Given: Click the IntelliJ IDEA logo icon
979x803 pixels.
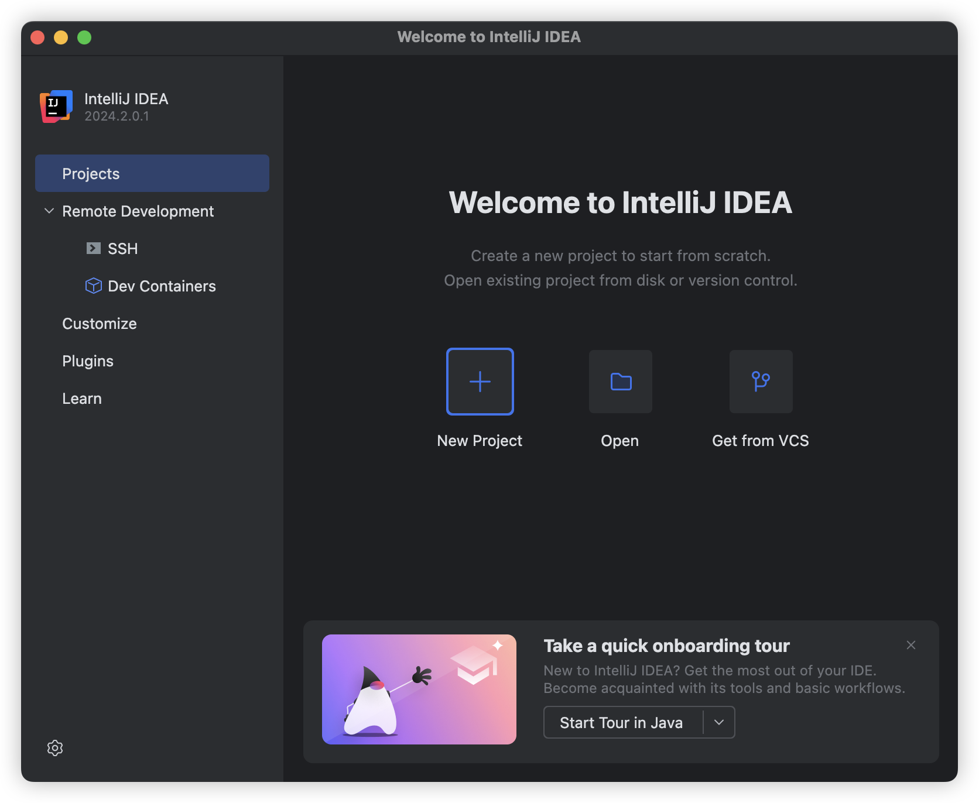Looking at the screenshot, I should click(56, 107).
